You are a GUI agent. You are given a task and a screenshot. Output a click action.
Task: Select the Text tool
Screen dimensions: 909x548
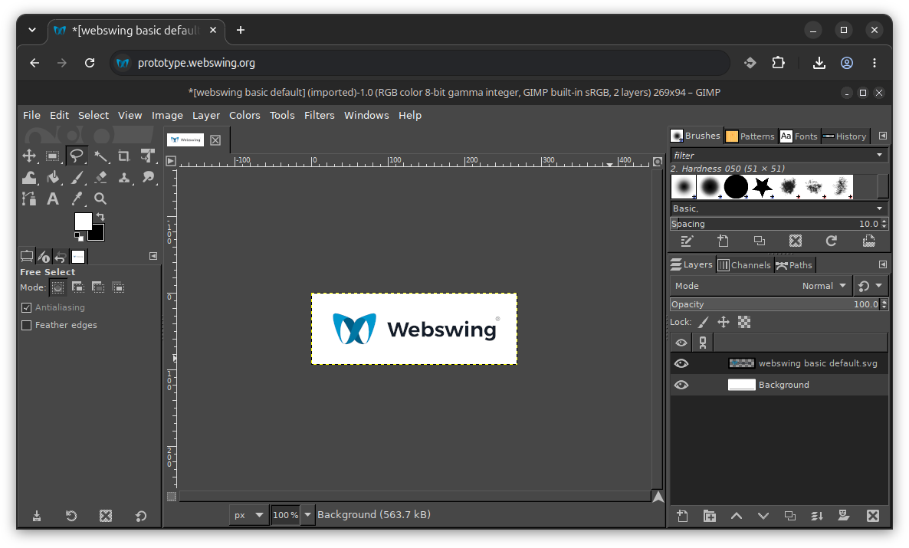tap(53, 199)
